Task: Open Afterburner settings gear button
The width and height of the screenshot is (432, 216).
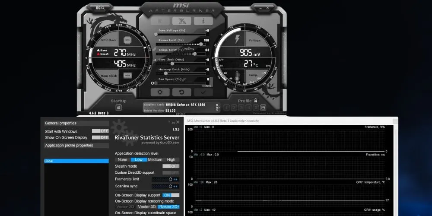Action: coord(160,92)
